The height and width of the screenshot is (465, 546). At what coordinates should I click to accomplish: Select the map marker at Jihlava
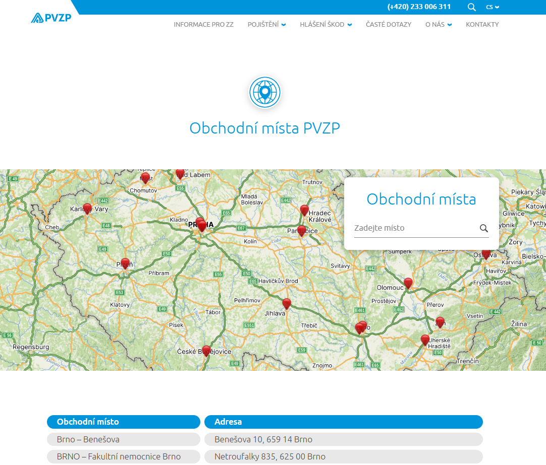[x=287, y=304]
